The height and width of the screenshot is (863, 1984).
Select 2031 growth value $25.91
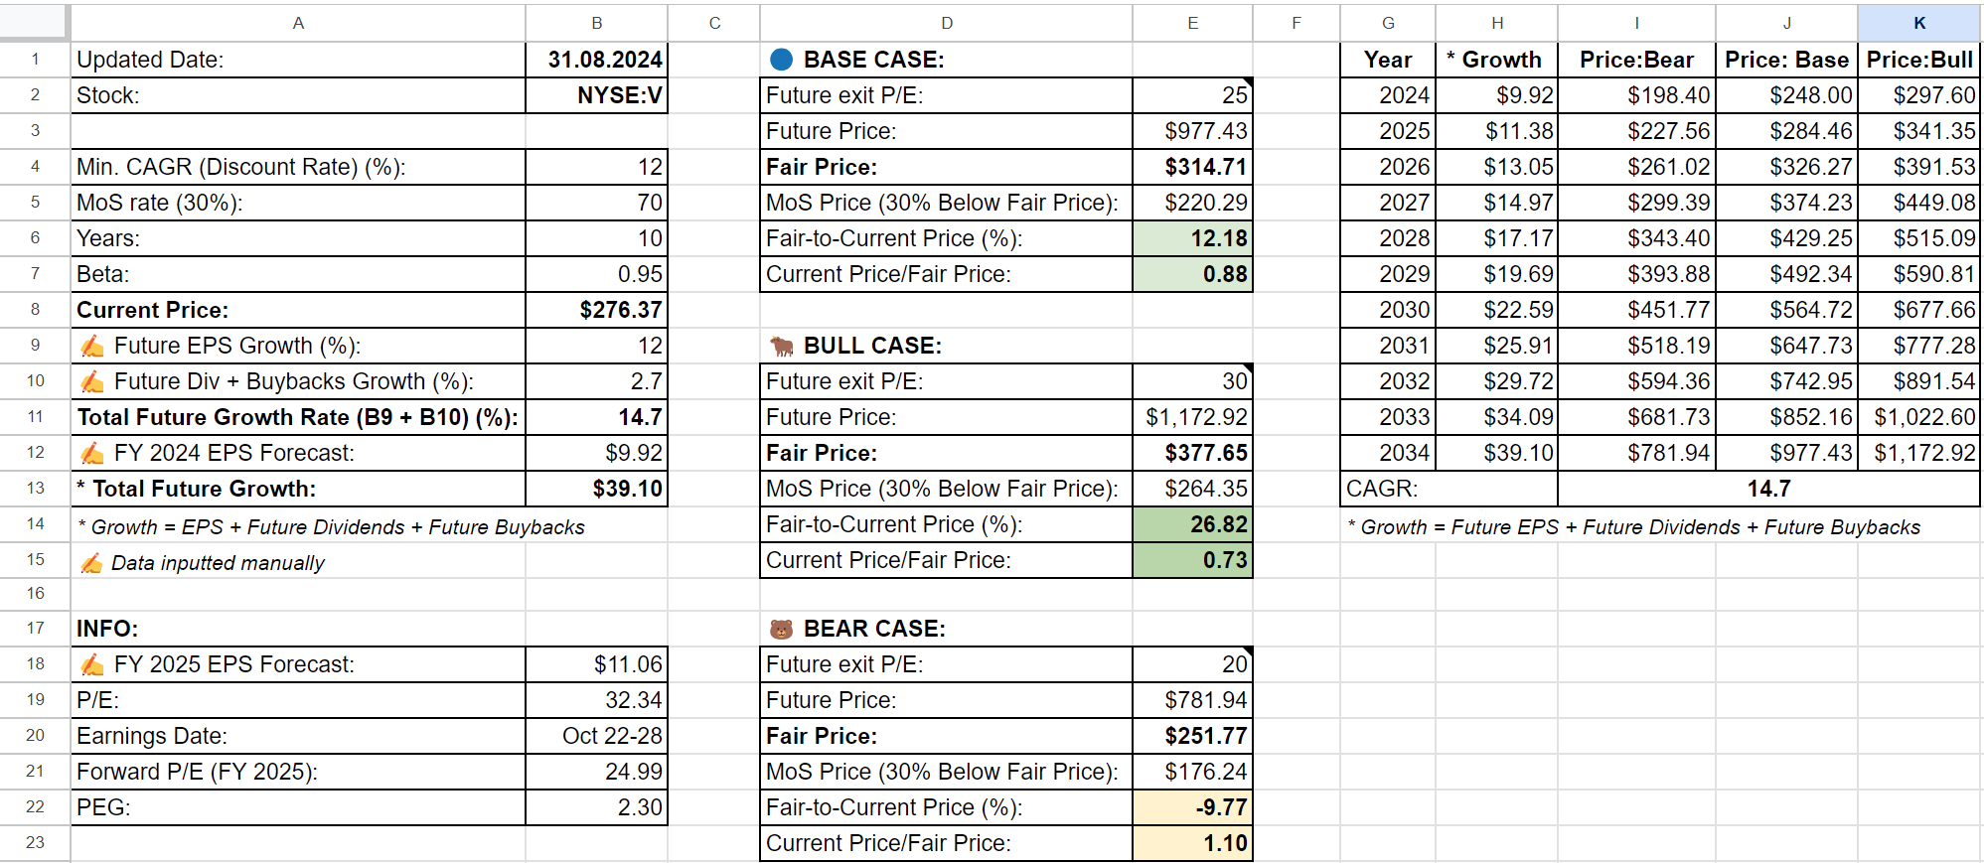(x=1497, y=346)
